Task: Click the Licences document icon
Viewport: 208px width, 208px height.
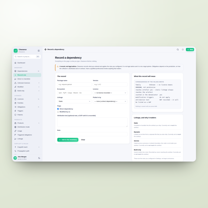Action: click(x=15, y=99)
